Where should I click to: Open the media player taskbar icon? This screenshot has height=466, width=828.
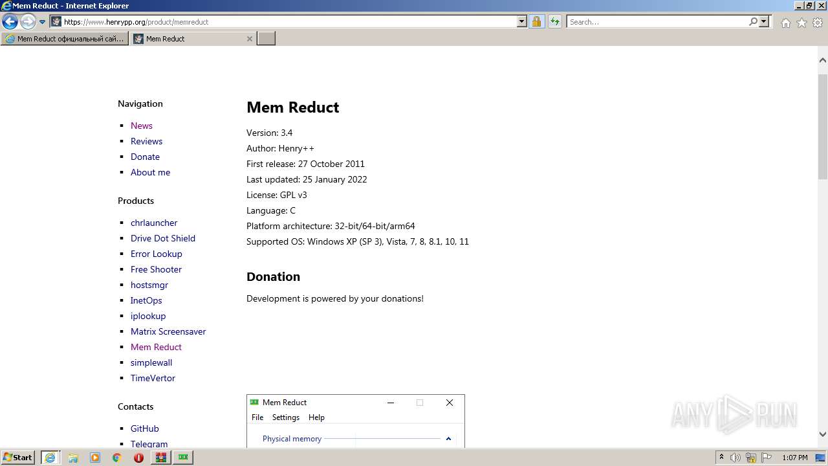pyautogui.click(x=95, y=458)
